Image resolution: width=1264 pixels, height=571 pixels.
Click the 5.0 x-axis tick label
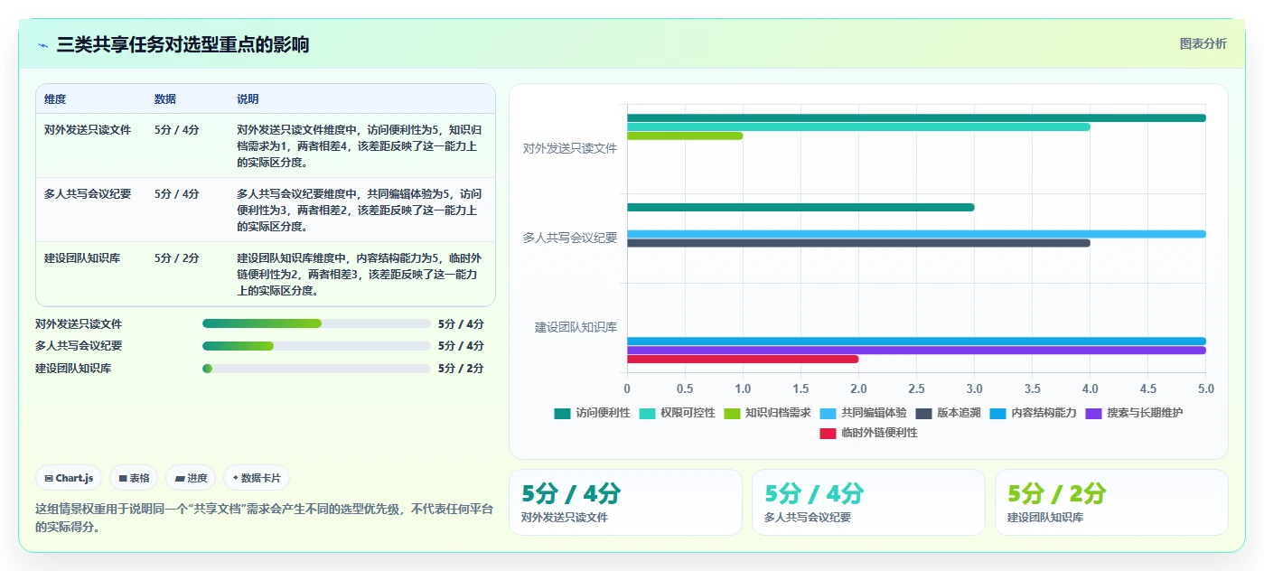click(1205, 388)
